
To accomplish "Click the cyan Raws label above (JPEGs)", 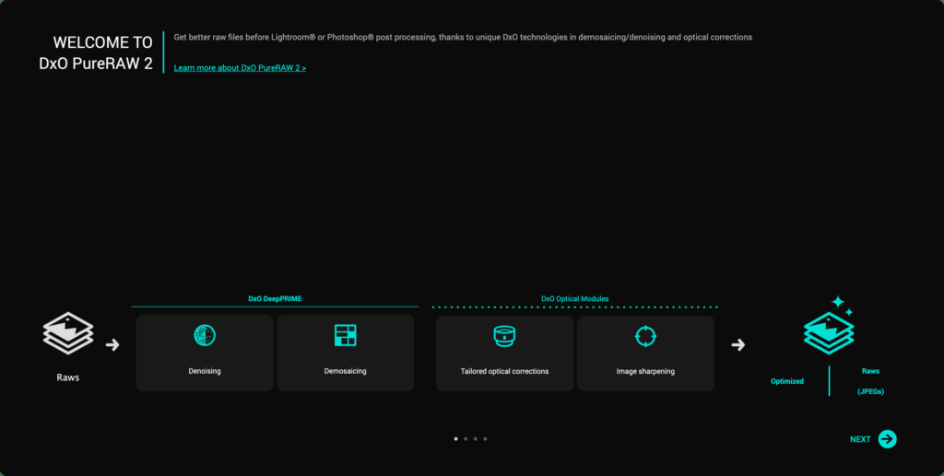I will [870, 371].
